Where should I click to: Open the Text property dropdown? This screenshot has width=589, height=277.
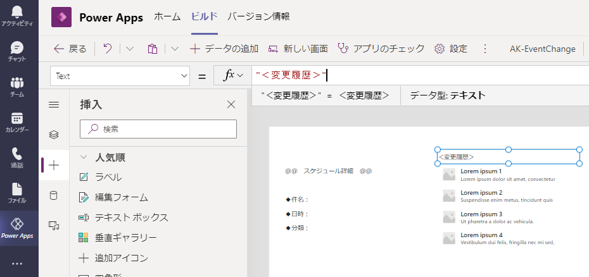pyautogui.click(x=120, y=76)
